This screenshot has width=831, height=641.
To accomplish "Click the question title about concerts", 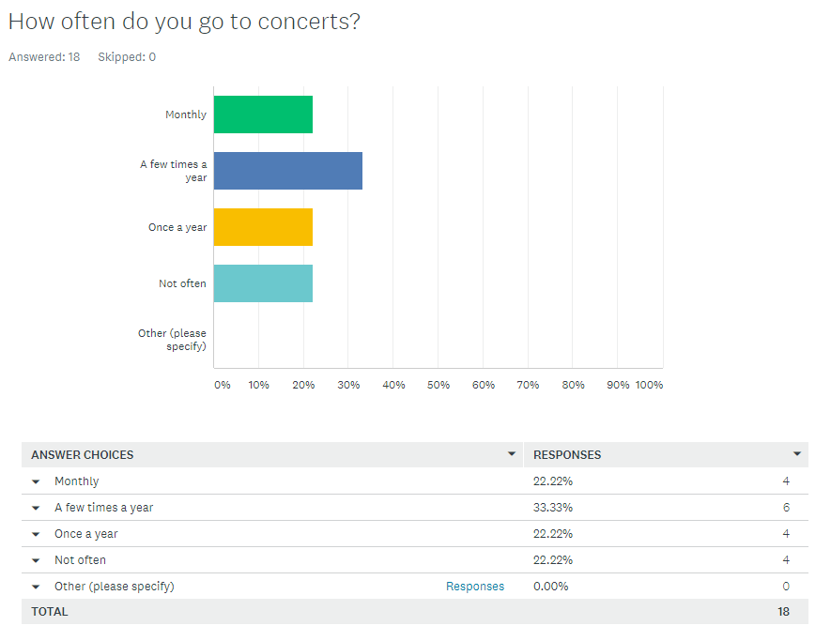I will coord(184,22).
